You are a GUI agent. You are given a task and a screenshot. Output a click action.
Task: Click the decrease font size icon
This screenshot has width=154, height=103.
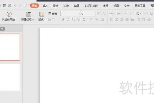point(104,14)
